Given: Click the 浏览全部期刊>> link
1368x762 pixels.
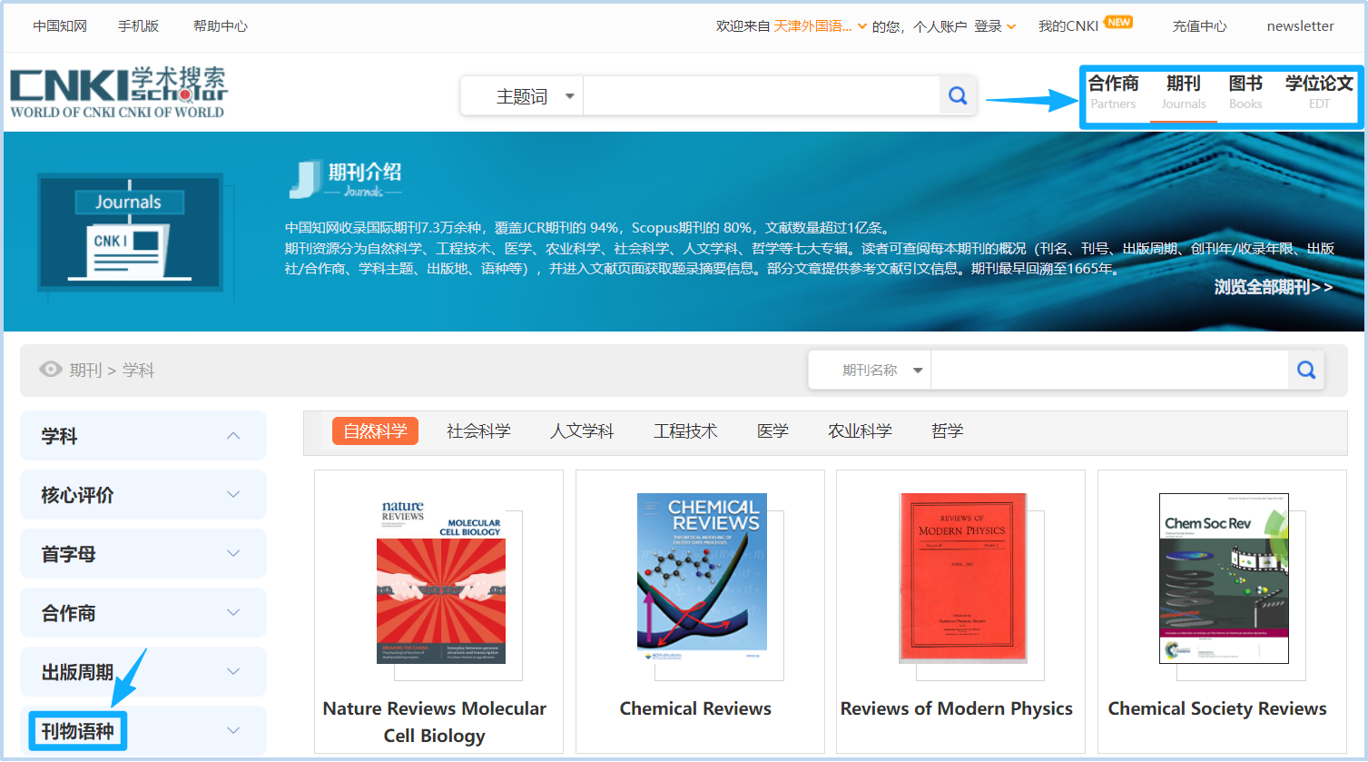Looking at the screenshot, I should (x=1273, y=287).
